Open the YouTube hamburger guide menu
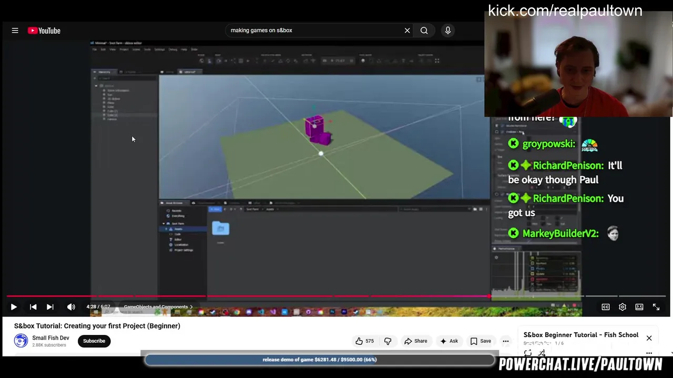 pos(15,30)
